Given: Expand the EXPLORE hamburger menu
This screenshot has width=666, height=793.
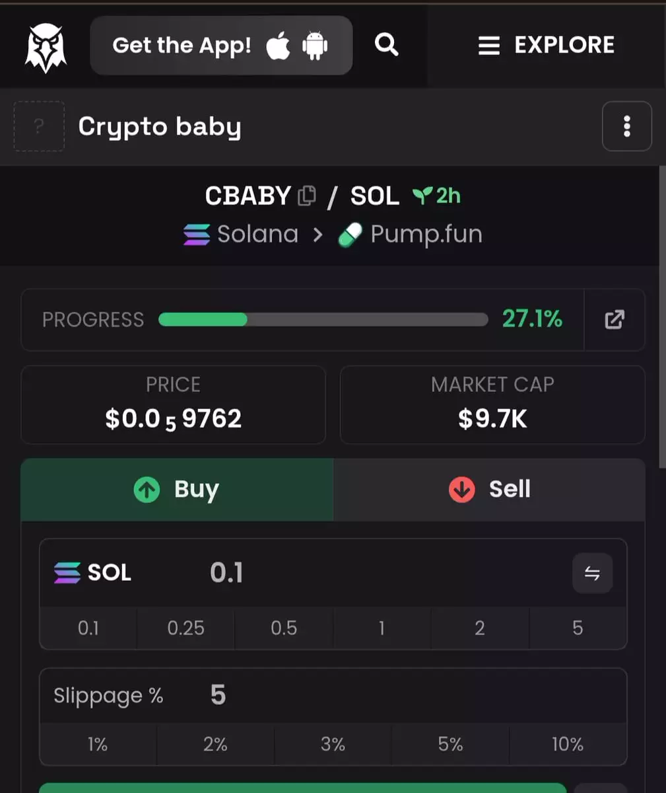Looking at the screenshot, I should (546, 46).
